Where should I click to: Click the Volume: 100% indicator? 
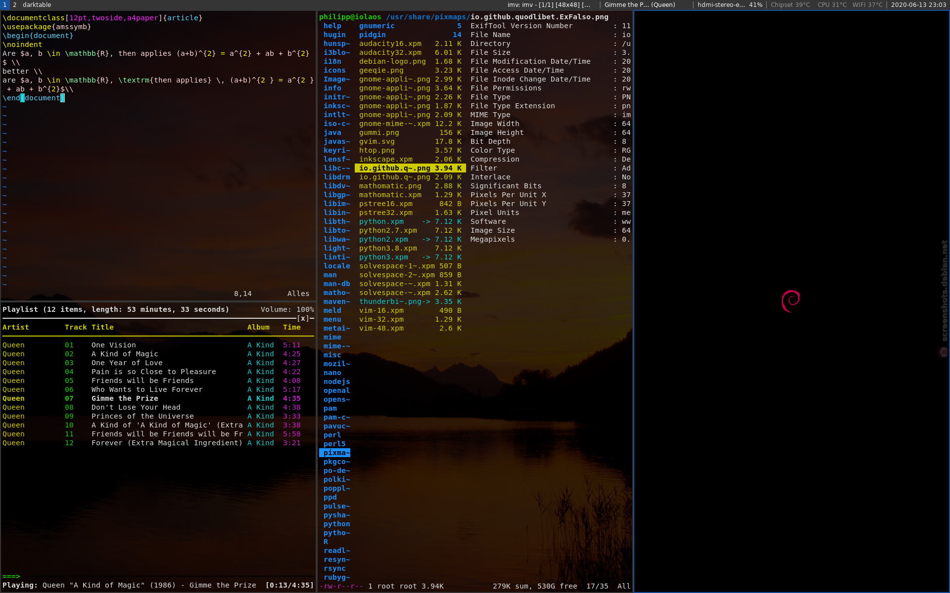click(x=287, y=309)
